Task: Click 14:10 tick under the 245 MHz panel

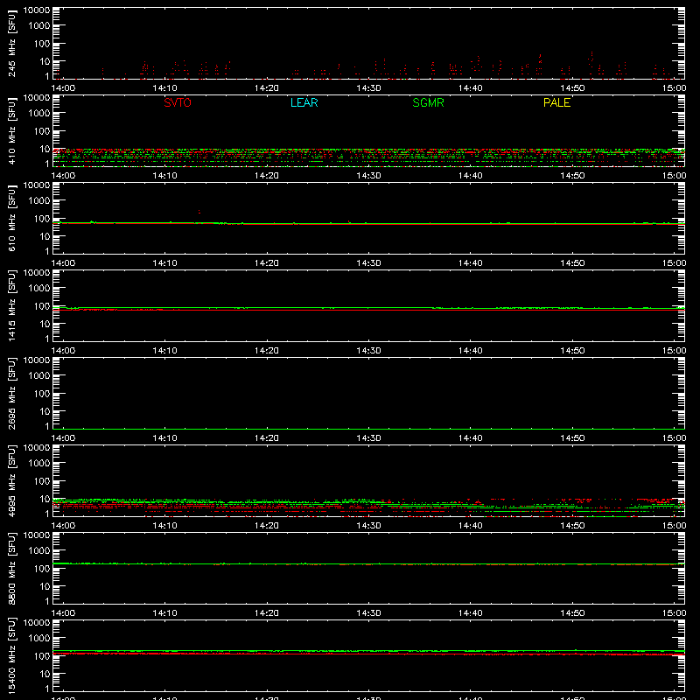Action: pos(164,88)
